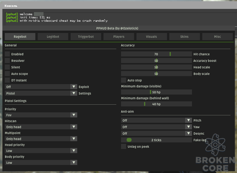Open the Settings weapon dropdown showing Pistol
The image size is (237, 173).
(x=41, y=93)
